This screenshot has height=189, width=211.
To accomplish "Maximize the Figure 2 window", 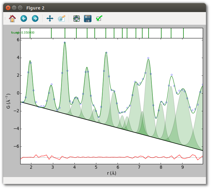I will click(x=20, y=8).
